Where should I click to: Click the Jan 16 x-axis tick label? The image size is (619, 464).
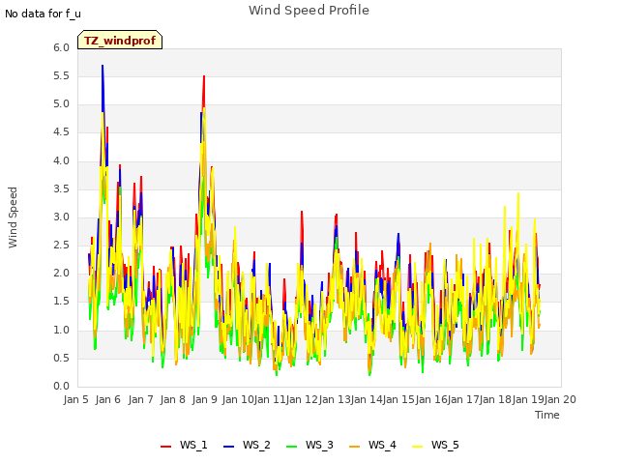pyautogui.click(x=431, y=399)
